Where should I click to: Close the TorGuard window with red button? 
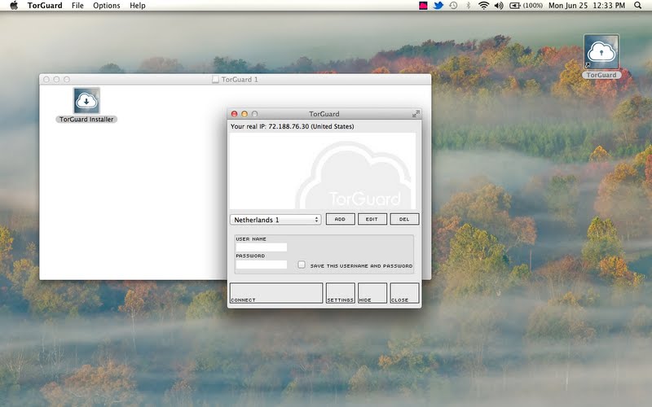coord(234,114)
